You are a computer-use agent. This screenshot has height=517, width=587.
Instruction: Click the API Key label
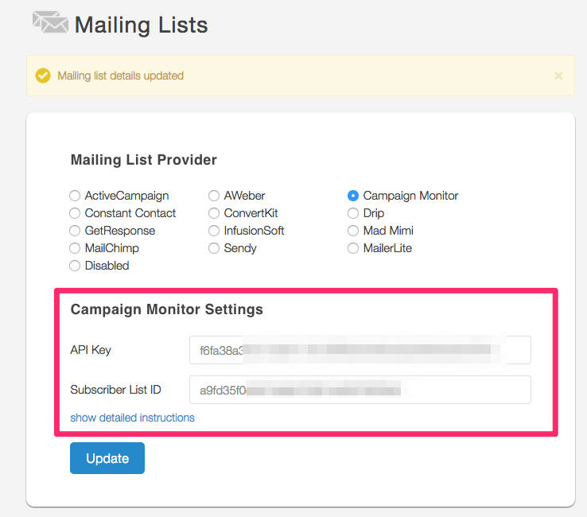tap(91, 350)
